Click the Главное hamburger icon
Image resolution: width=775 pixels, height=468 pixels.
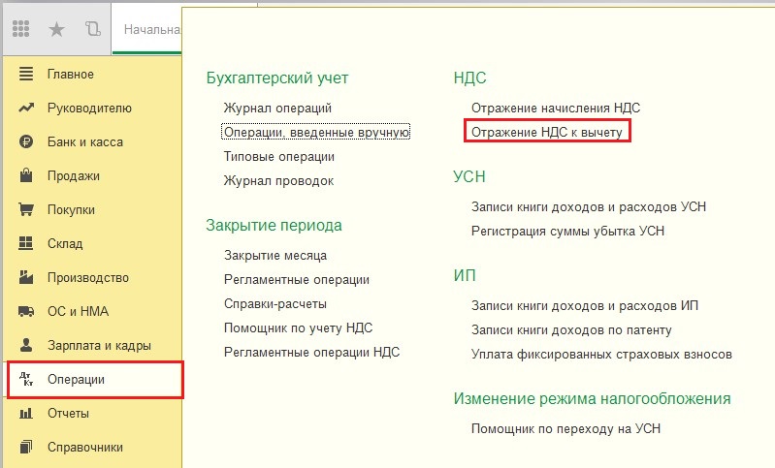click(x=25, y=74)
